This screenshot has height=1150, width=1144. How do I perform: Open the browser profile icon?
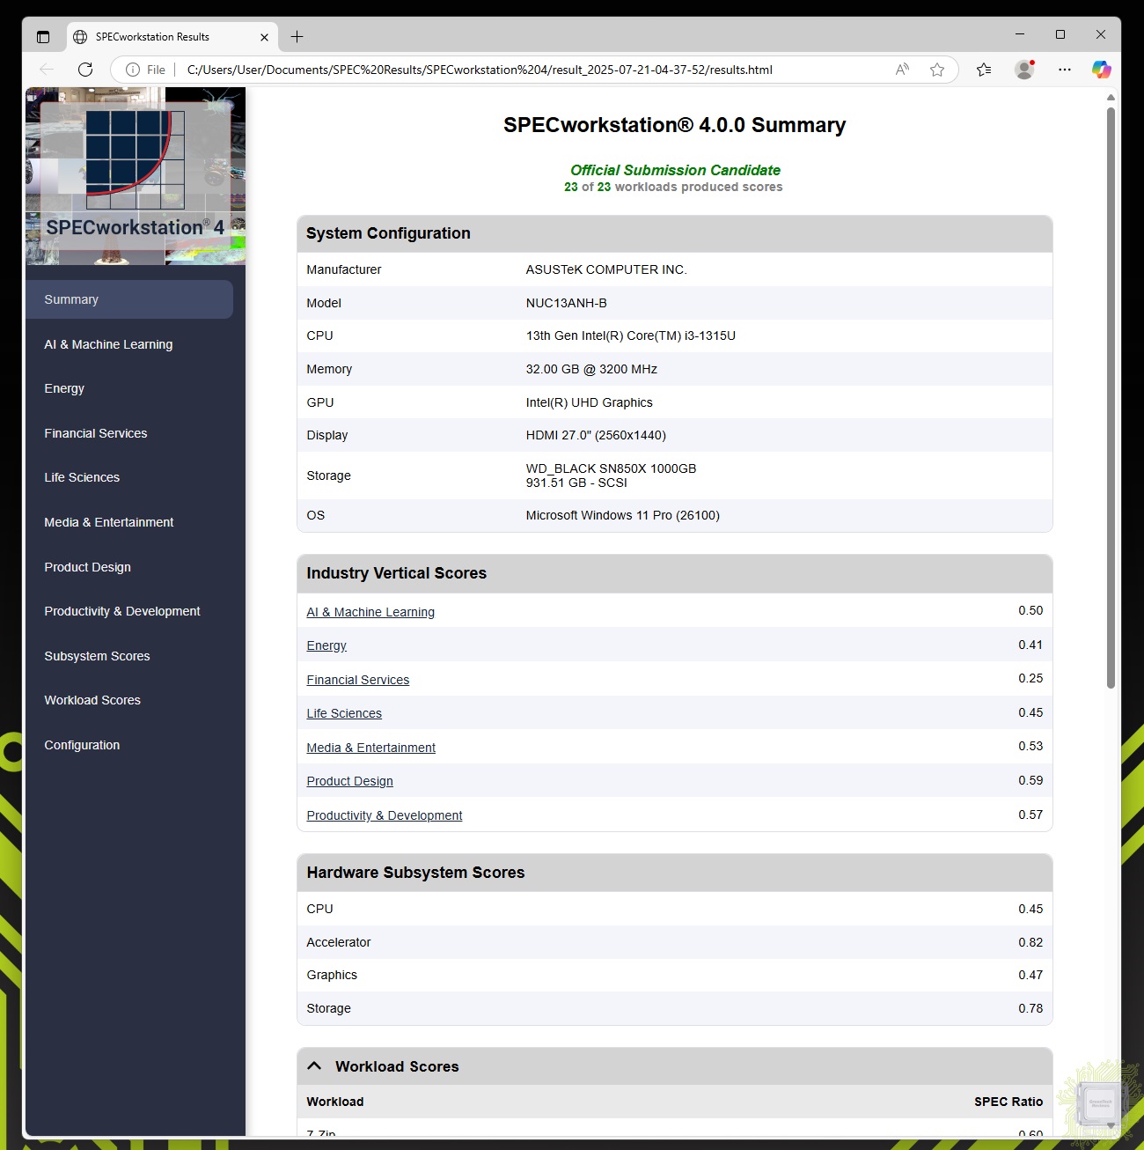pos(1024,70)
